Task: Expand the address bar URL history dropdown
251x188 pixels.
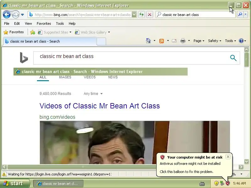Action: pos(134,15)
